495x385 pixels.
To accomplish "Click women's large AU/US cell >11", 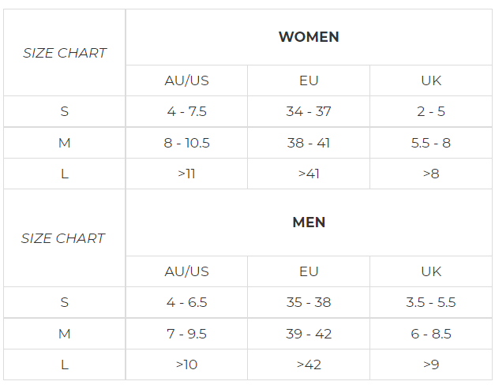I will tap(186, 174).
